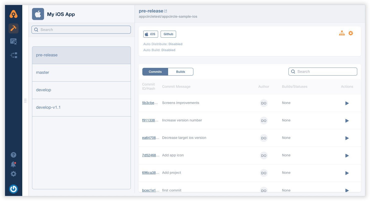This screenshot has width=370, height=201.
Task: Start a build for 'Screens improvements' commit
Action: (347, 103)
